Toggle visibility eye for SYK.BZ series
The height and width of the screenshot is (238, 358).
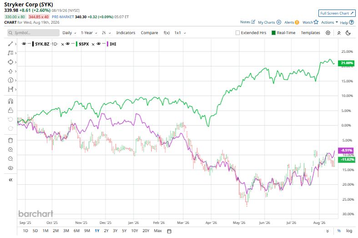tap(24, 44)
